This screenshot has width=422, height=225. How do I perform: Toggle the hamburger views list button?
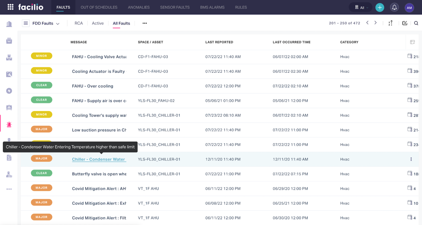pos(26,23)
